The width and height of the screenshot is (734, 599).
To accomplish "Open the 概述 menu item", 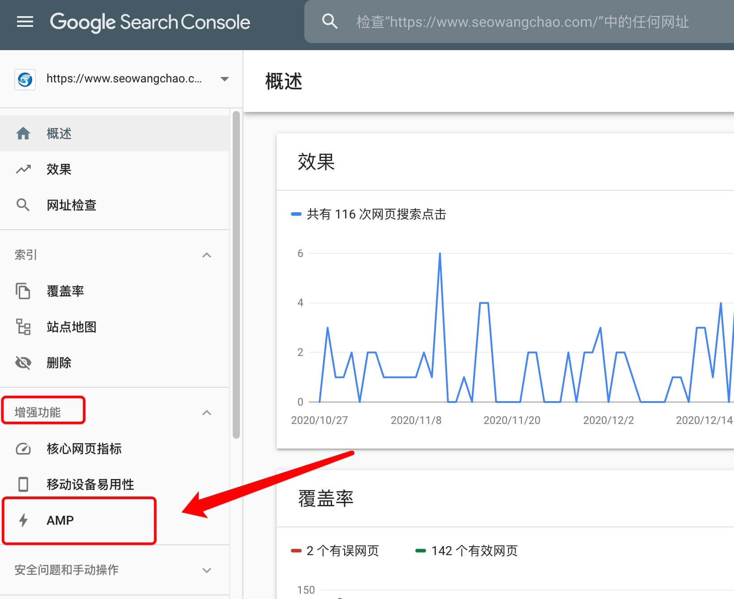I will tap(59, 133).
